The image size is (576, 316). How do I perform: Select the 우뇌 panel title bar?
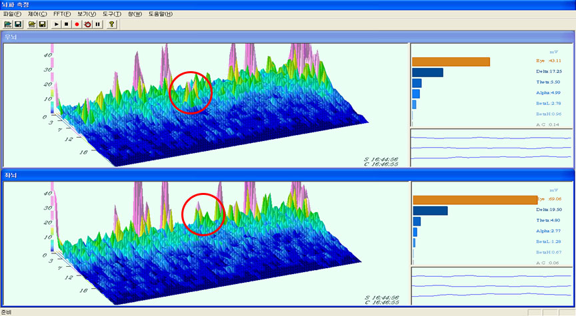287,37
